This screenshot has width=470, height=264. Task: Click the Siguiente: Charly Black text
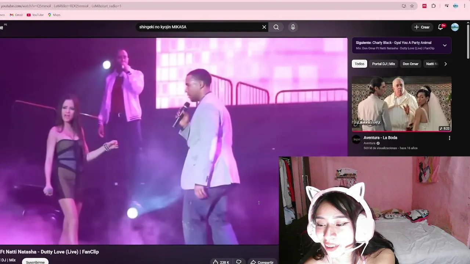click(394, 43)
